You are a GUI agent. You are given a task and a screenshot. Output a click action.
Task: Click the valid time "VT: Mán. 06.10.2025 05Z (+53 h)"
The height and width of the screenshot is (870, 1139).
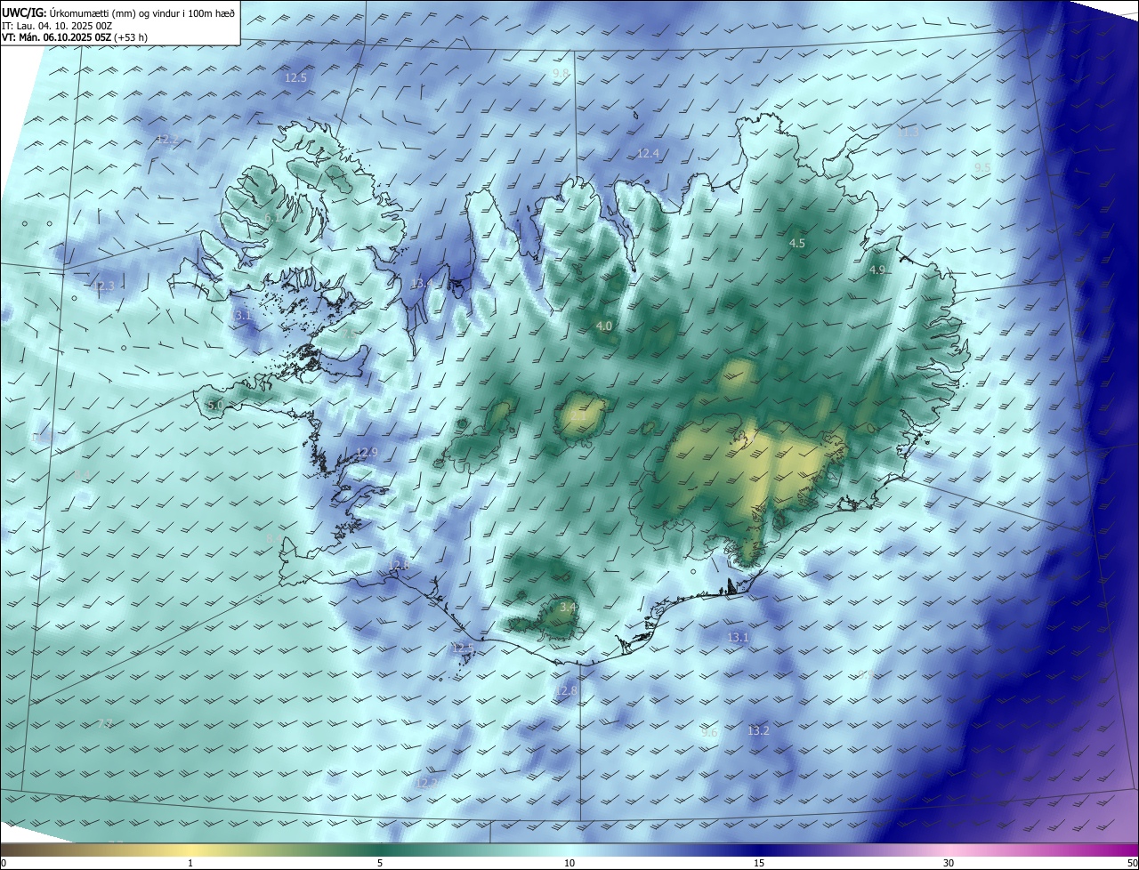click(x=75, y=37)
